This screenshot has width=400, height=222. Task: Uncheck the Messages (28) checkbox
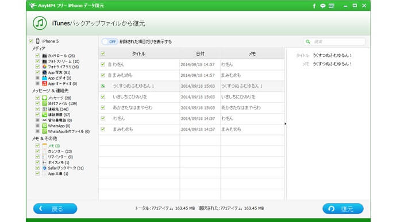[x=37, y=98]
